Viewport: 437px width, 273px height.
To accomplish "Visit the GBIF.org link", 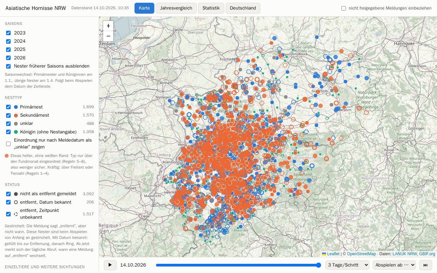I will (x=427, y=254).
